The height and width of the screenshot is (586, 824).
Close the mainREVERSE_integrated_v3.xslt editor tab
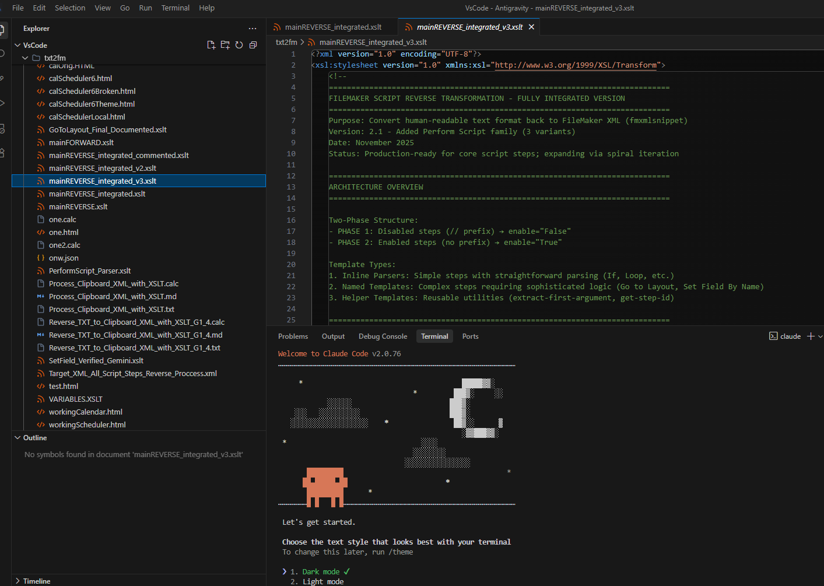coord(531,27)
